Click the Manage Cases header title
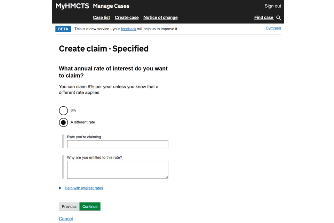334x223 pixels. 111,6
